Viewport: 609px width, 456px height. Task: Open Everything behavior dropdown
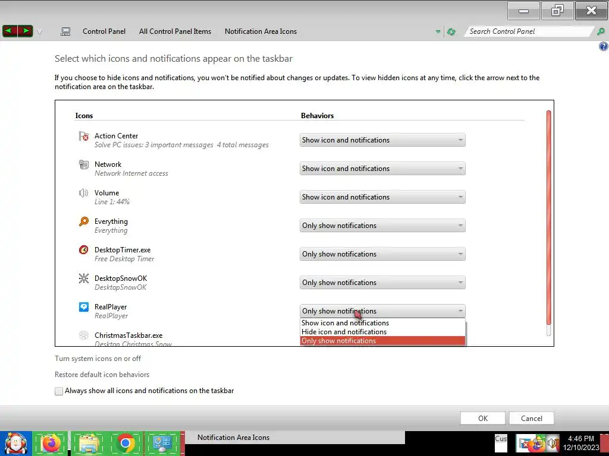[382, 226]
